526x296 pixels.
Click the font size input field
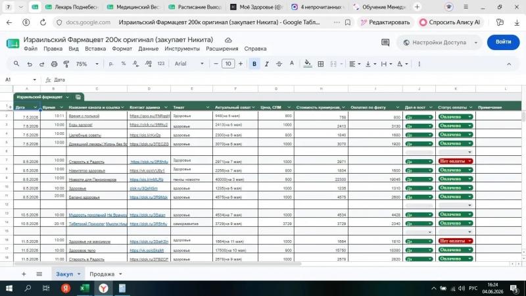pos(228,64)
